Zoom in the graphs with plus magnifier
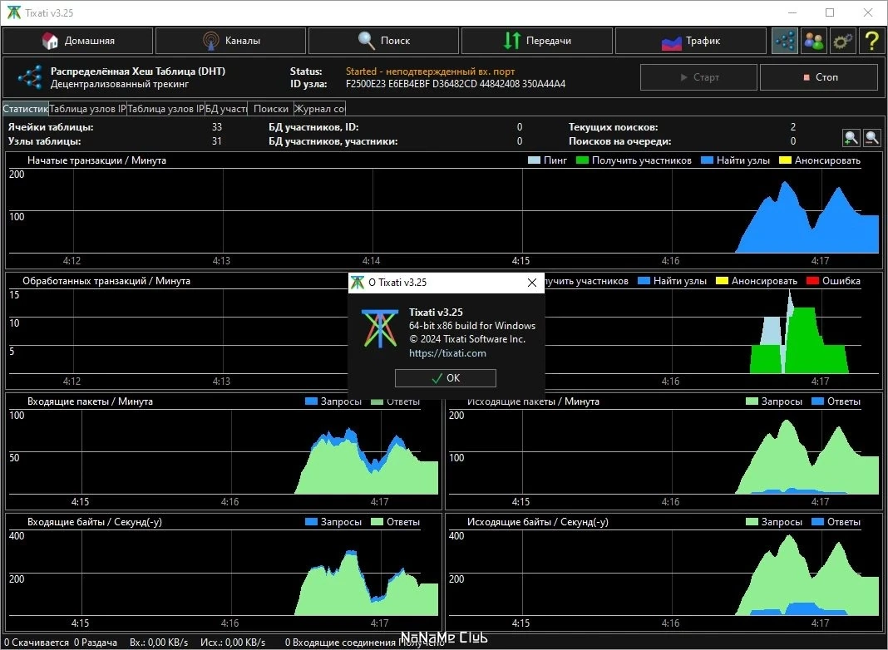This screenshot has height=650, width=888. point(851,138)
